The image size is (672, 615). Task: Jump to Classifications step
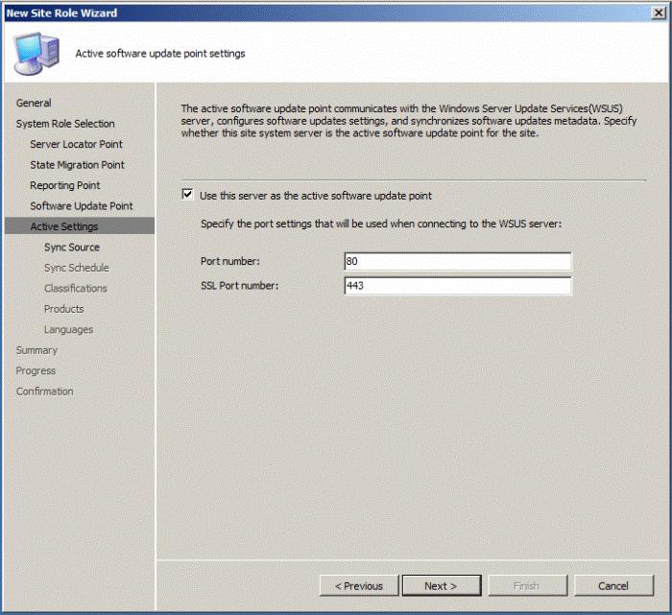coord(76,288)
